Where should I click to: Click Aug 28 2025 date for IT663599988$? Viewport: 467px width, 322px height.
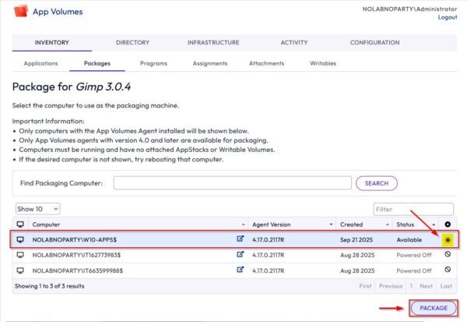click(357, 271)
